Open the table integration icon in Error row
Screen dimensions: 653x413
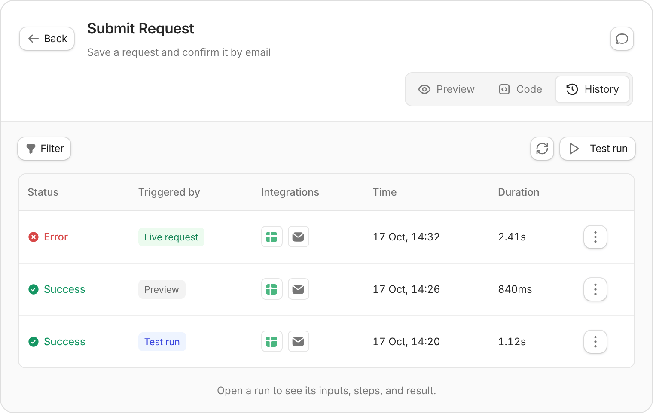[272, 237]
